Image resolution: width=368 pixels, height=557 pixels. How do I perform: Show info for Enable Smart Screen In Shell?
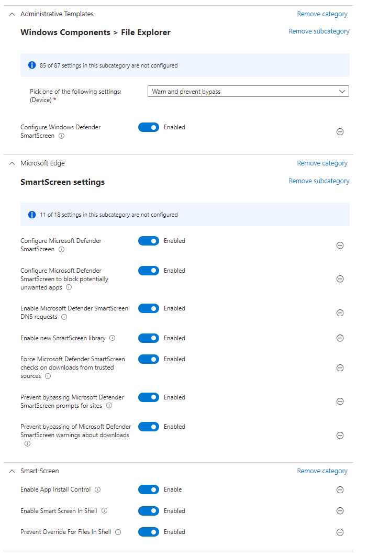click(104, 511)
